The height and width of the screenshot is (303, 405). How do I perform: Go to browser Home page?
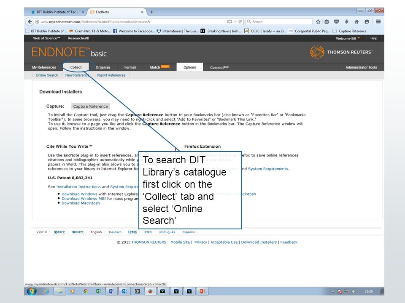tap(357, 21)
